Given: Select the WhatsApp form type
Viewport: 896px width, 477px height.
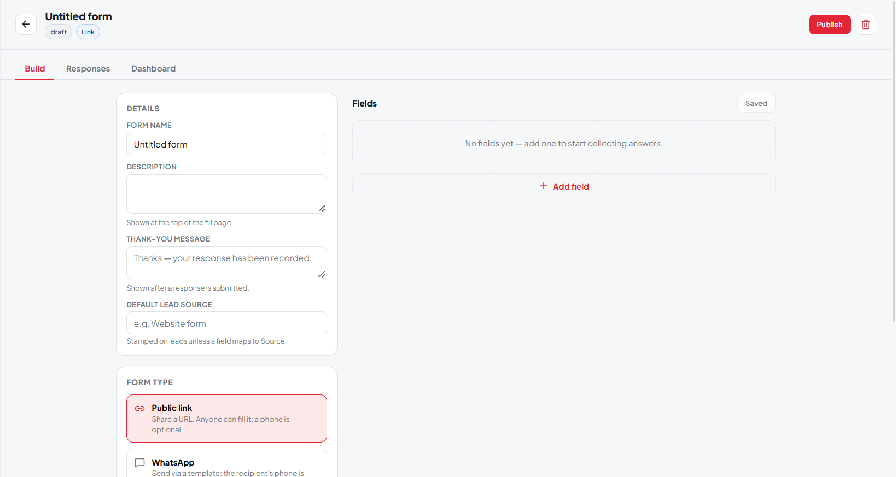Looking at the screenshot, I should [x=226, y=463].
